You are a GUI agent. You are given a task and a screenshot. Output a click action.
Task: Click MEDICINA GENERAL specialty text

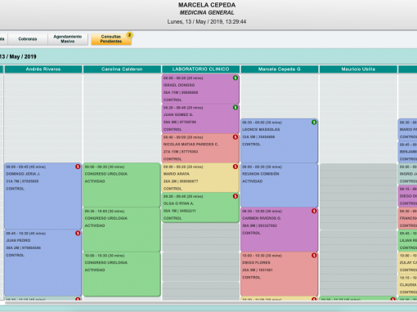click(x=207, y=13)
